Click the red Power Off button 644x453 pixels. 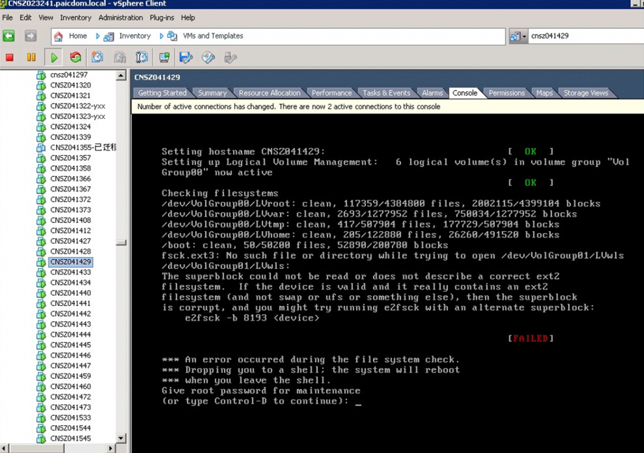pos(9,57)
